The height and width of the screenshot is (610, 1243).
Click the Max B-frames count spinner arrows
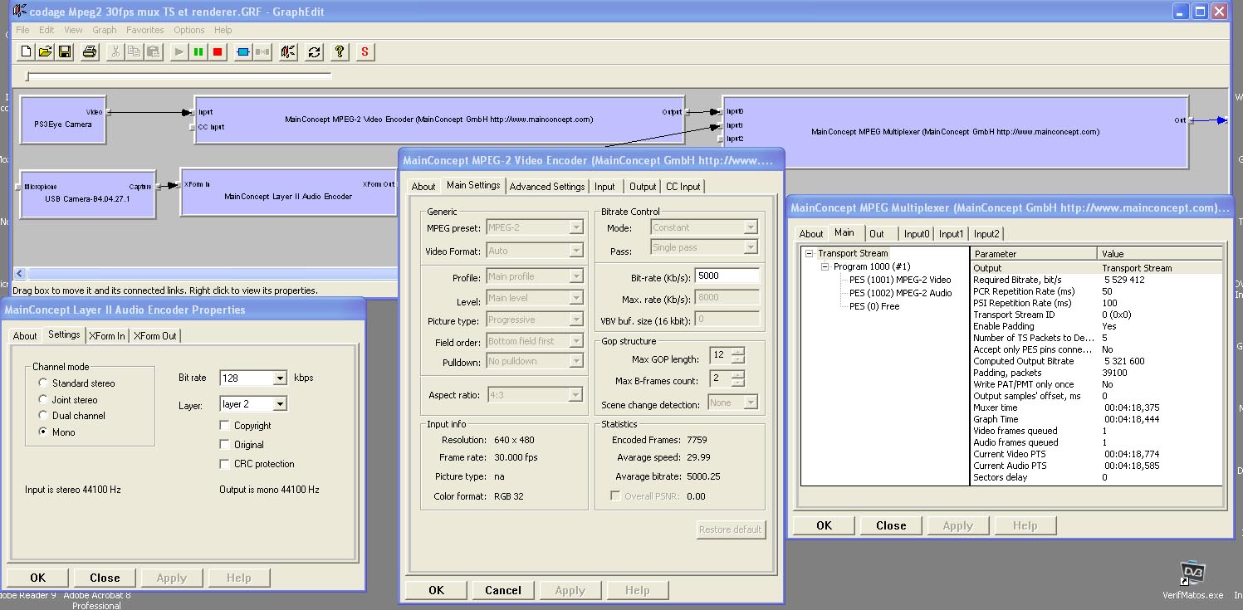pyautogui.click(x=737, y=378)
